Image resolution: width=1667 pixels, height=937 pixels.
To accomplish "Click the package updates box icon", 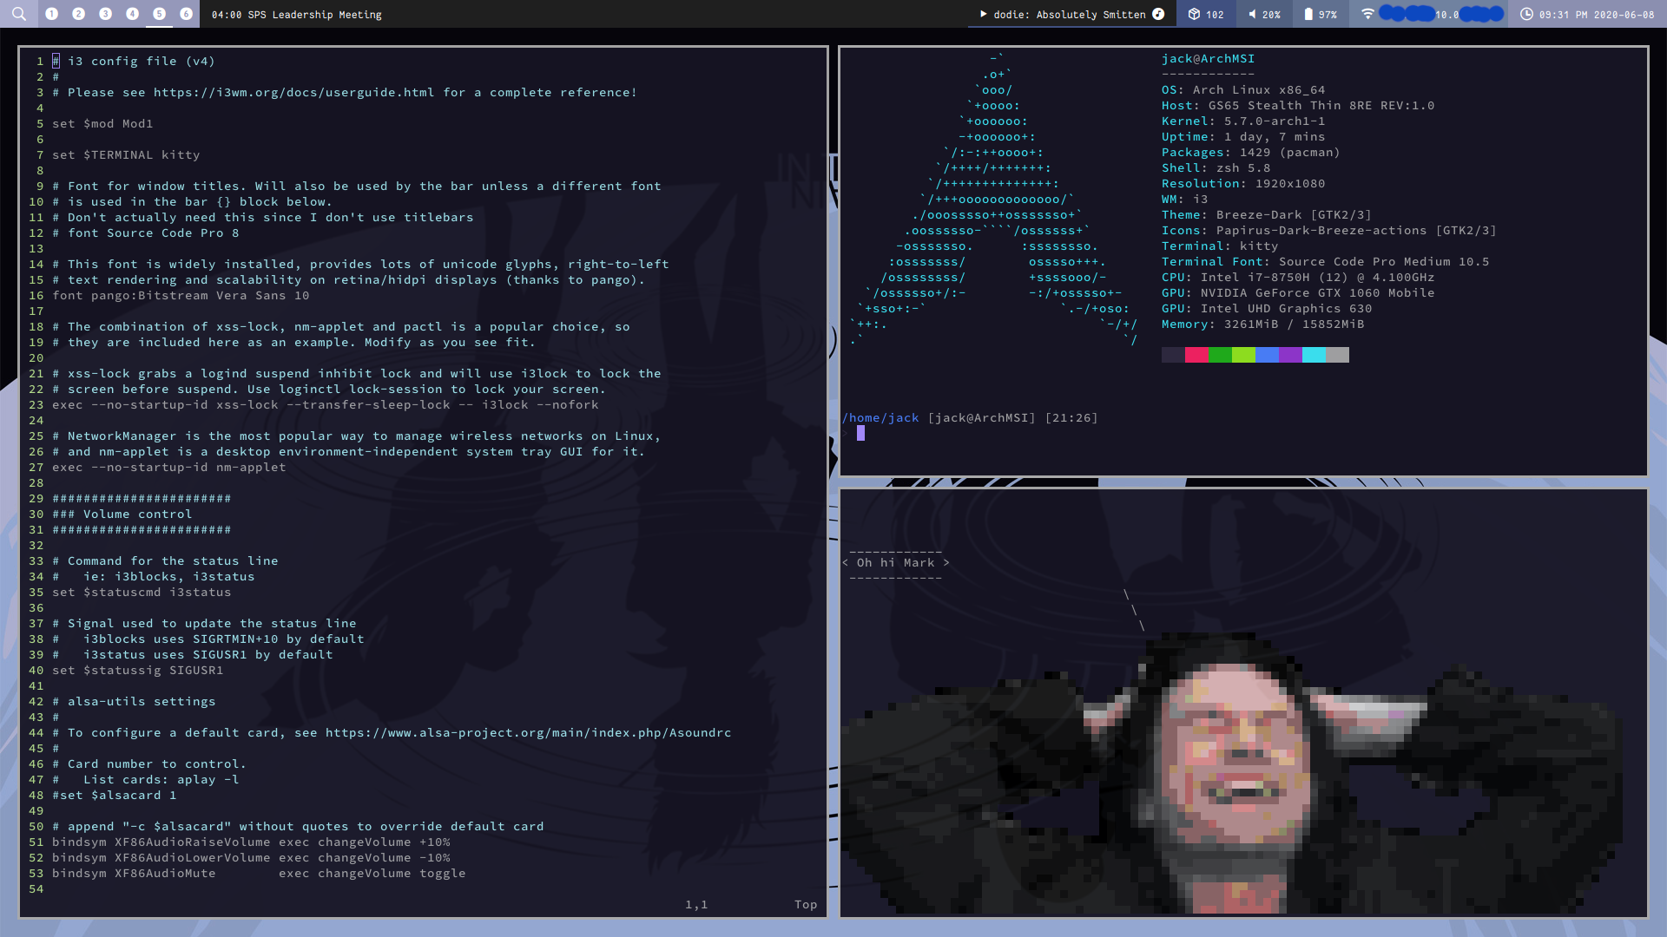I will (1194, 14).
